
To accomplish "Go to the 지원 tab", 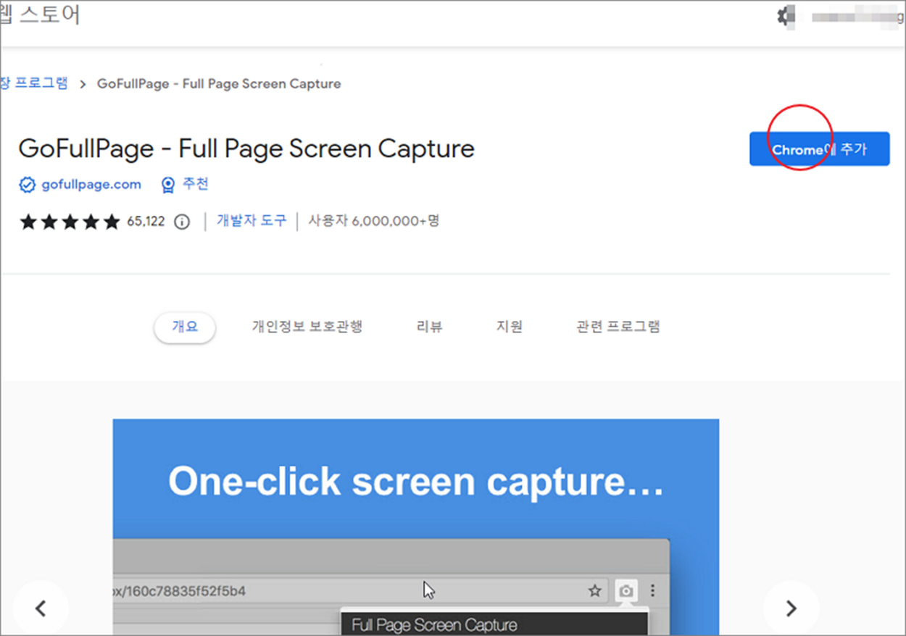I will click(510, 327).
